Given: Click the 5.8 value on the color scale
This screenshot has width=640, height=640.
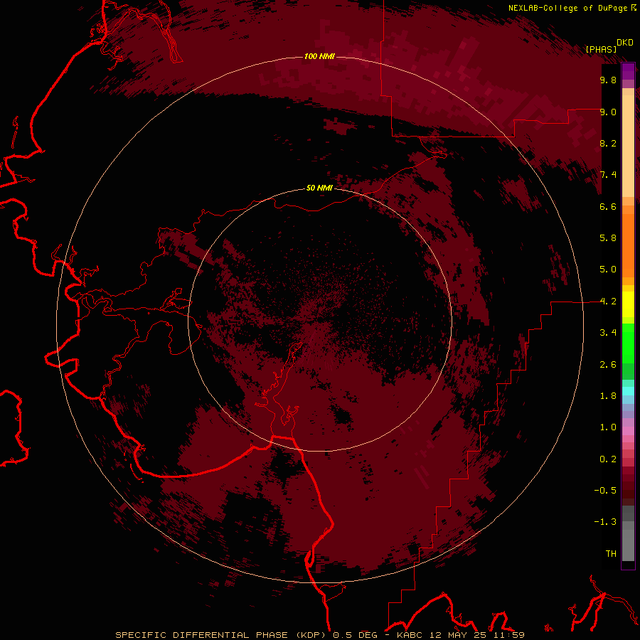Looking at the screenshot, I should [x=608, y=238].
